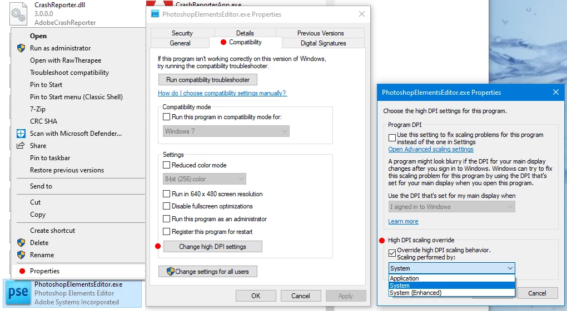Click the pse PhotoshopElementsEditor.exe file icon

(18, 293)
